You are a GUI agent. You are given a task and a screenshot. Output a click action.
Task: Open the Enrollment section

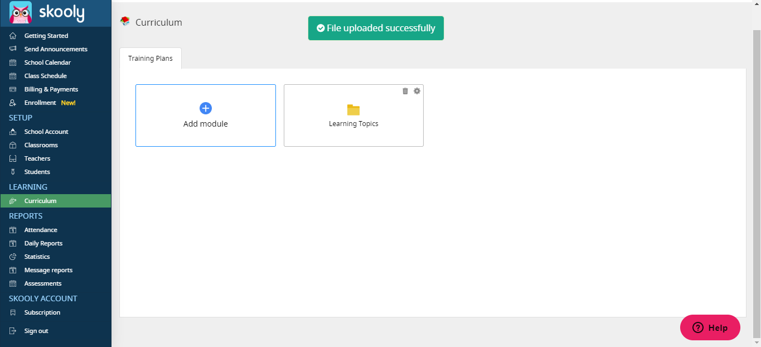click(x=40, y=103)
